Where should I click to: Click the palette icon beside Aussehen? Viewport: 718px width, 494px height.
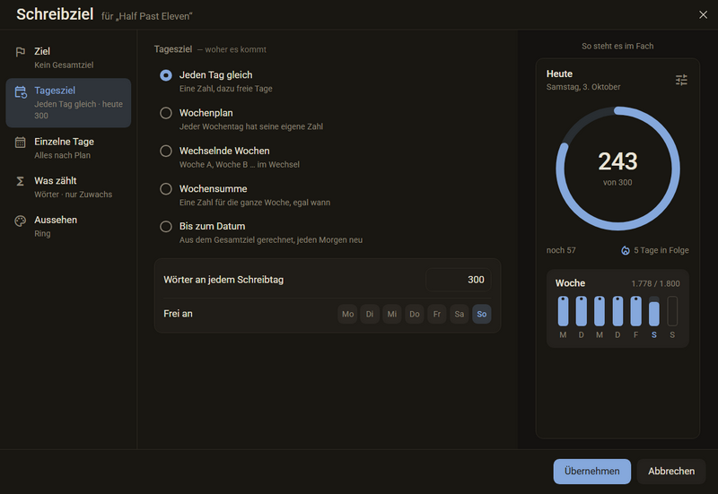pos(20,221)
